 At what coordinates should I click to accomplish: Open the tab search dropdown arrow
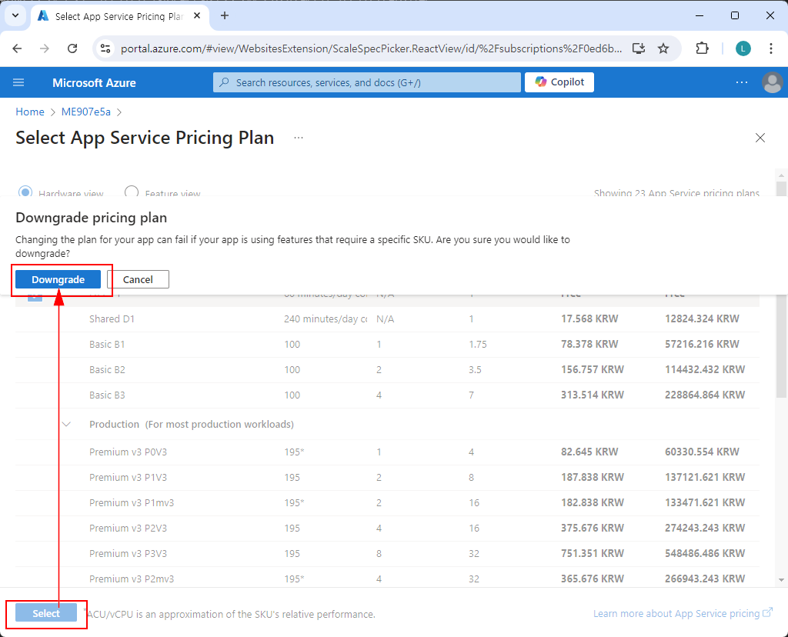coord(15,15)
